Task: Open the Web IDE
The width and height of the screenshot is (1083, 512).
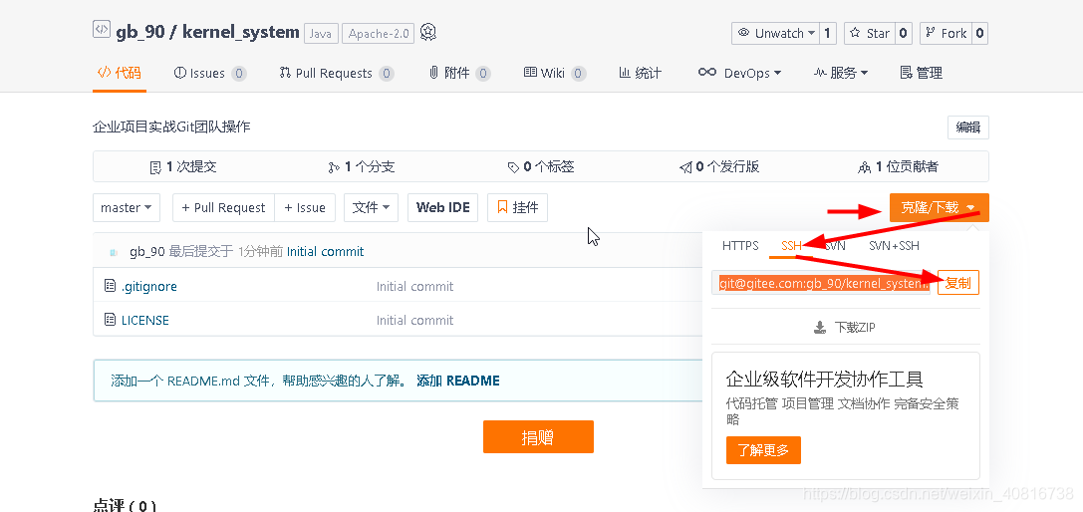Action: pos(443,208)
